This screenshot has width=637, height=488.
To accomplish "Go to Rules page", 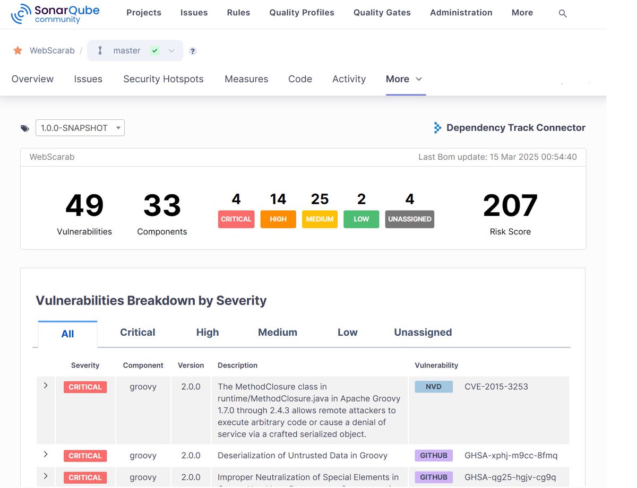I will point(238,13).
